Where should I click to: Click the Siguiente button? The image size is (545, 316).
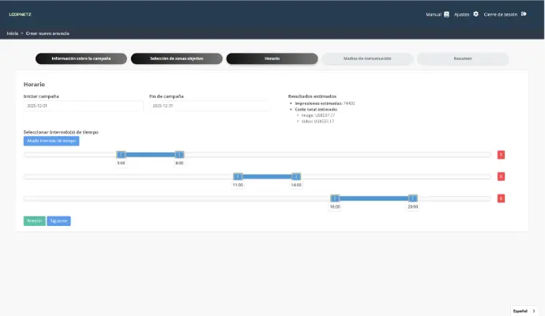[58, 220]
